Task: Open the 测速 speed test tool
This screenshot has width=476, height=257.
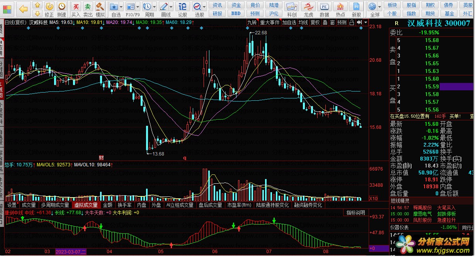Action: point(61,9)
